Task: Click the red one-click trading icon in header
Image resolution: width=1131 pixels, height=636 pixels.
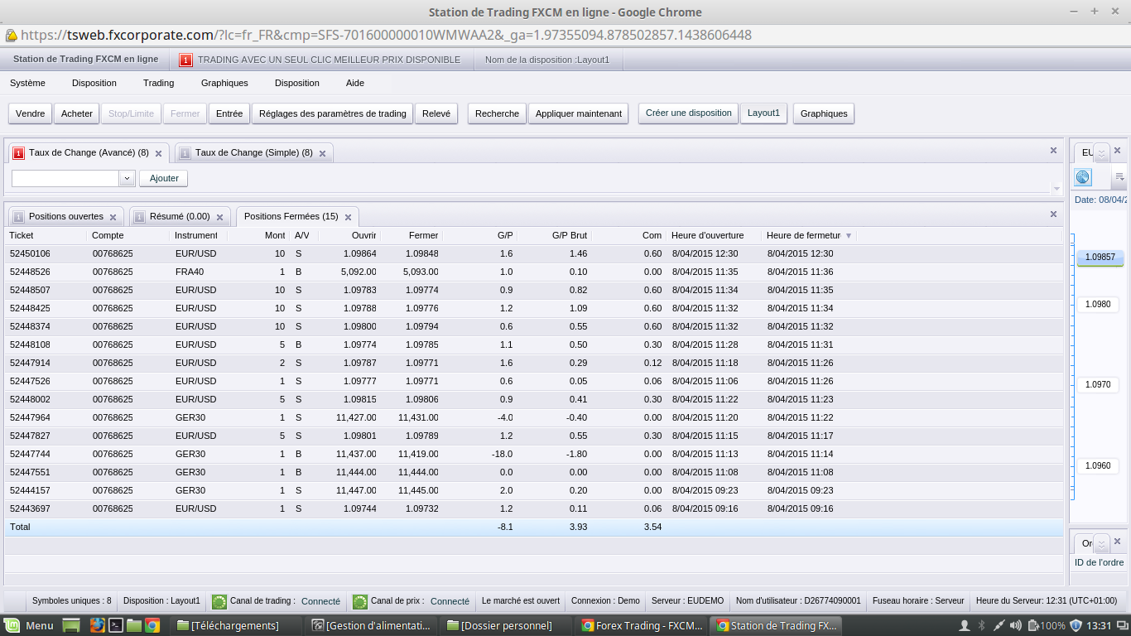Action: [x=186, y=60]
